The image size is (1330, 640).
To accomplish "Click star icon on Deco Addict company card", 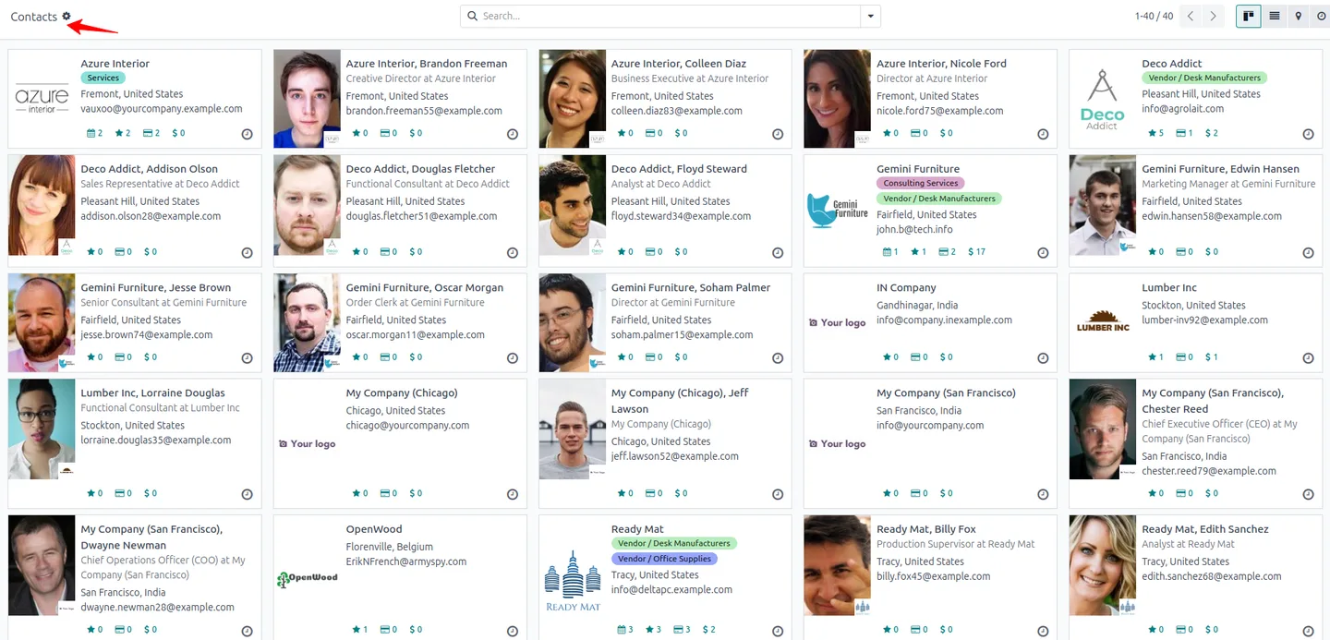I will tap(1153, 133).
